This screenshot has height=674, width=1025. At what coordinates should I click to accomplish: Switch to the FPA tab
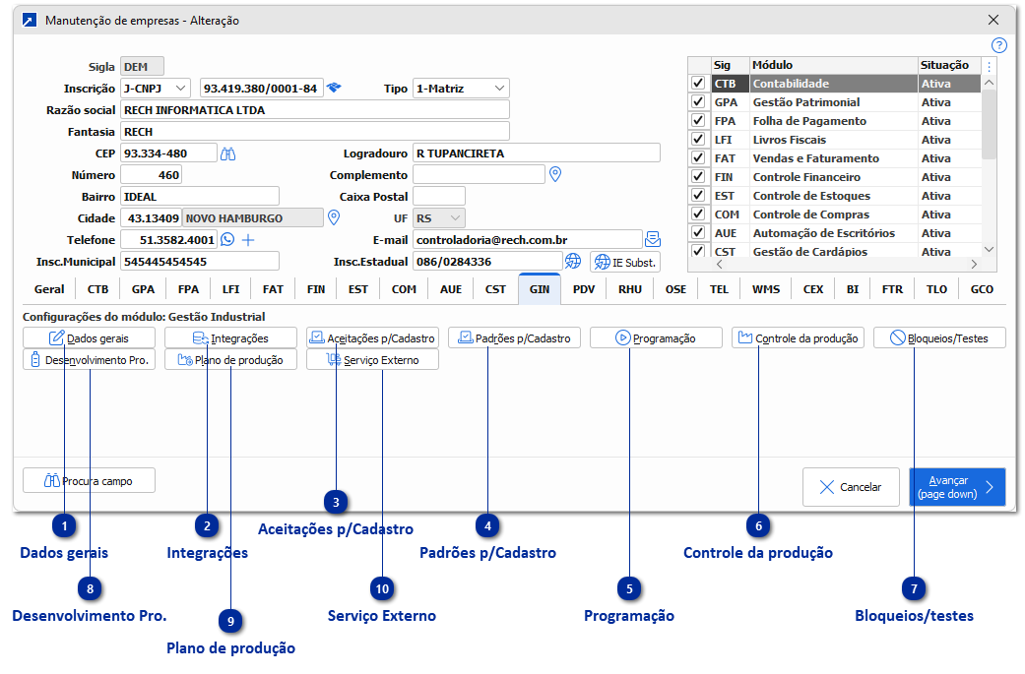188,289
